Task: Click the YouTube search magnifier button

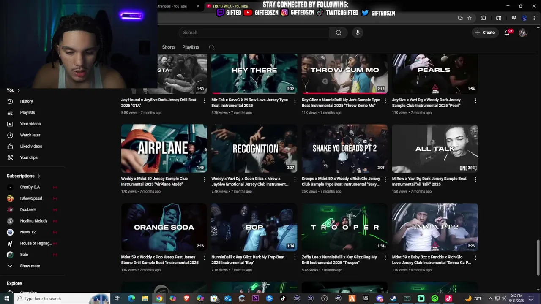Action: point(339,33)
